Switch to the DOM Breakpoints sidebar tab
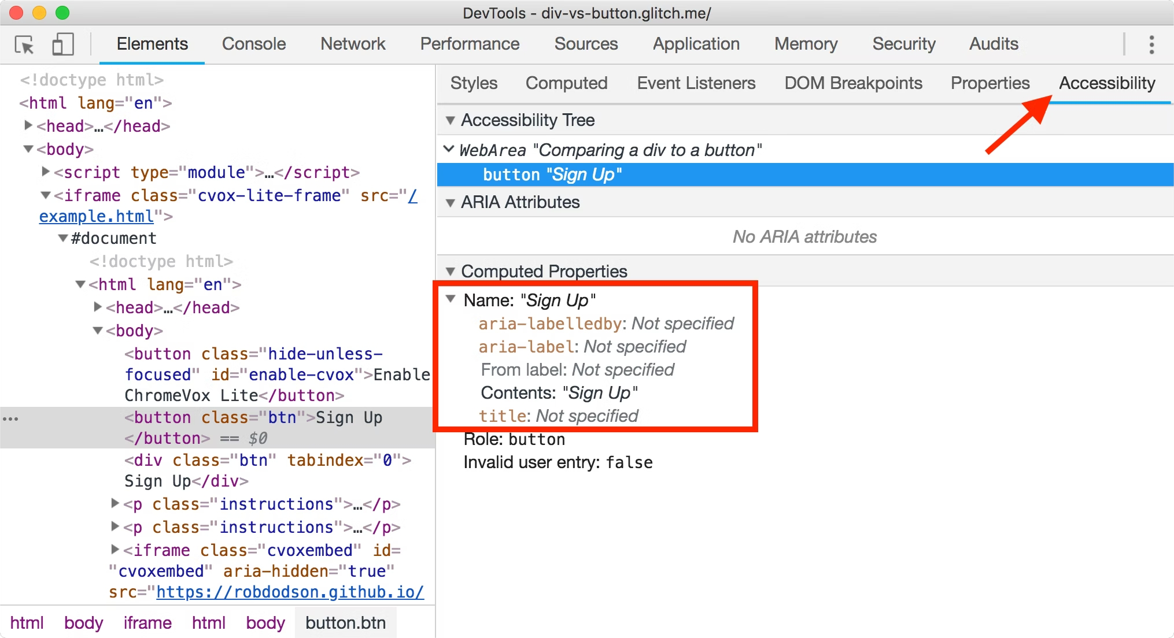Screen dimensions: 1174x638 (x=853, y=83)
